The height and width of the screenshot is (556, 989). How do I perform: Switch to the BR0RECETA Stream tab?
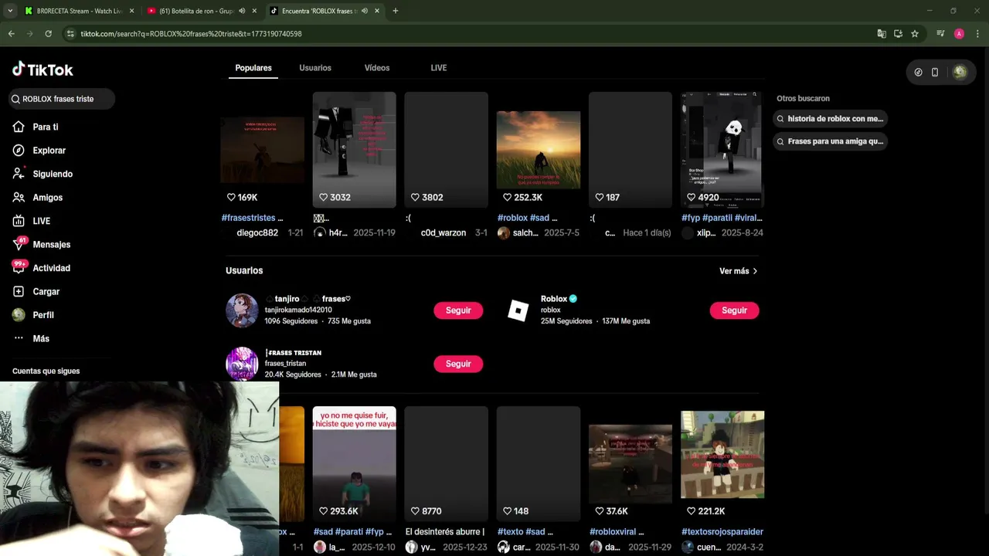tap(79, 11)
